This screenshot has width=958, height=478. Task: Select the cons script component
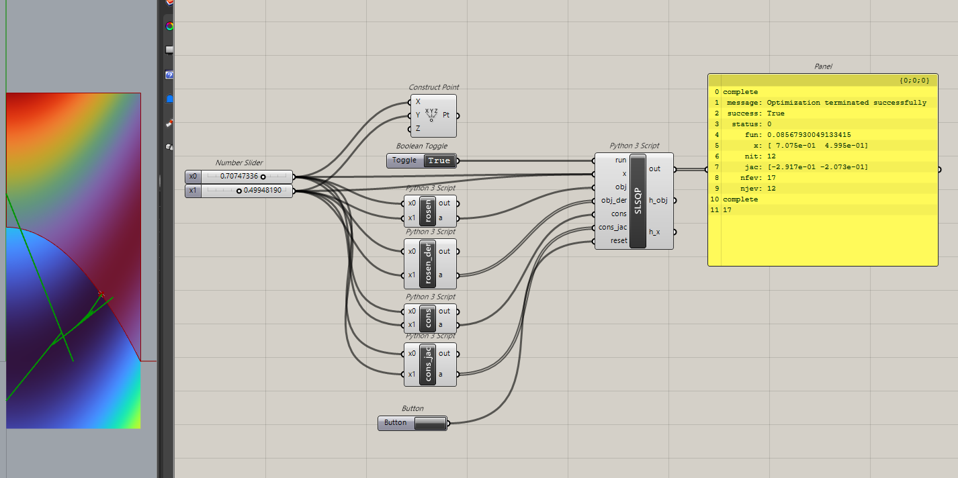click(427, 319)
